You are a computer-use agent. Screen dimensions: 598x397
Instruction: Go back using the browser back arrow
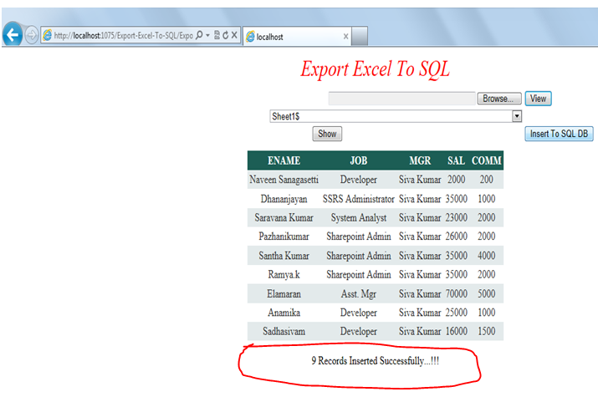[13, 34]
